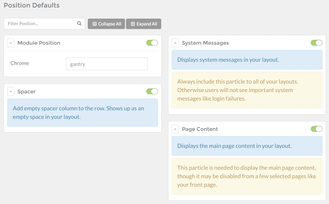Collapse the Page Content panel arrow

point(175,129)
